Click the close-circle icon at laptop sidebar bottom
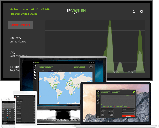 [x=99, y=117]
